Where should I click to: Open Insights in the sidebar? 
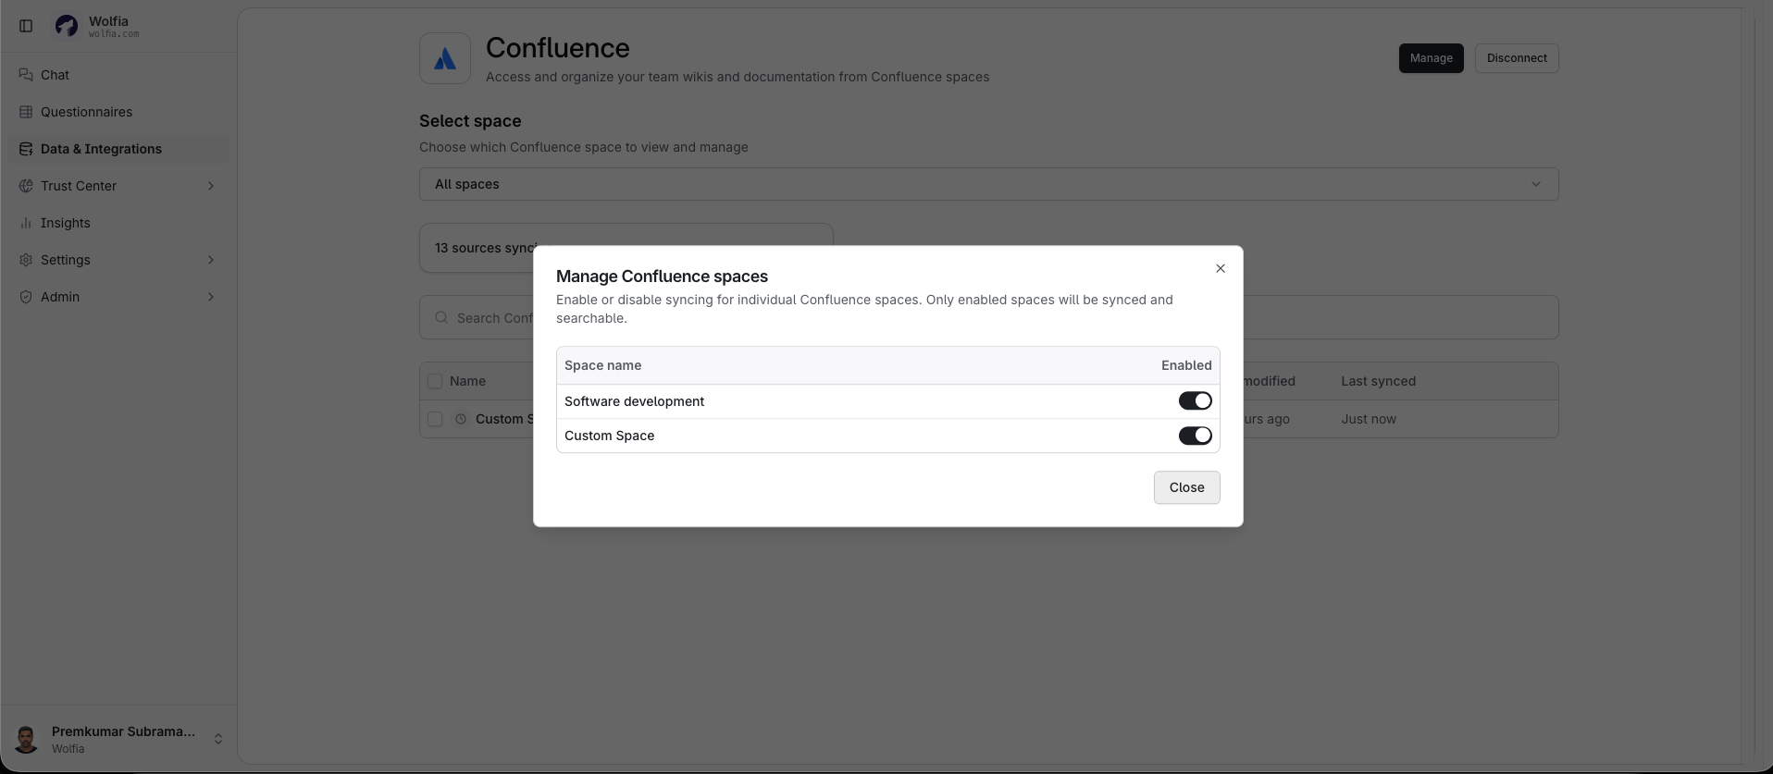[x=118, y=223]
